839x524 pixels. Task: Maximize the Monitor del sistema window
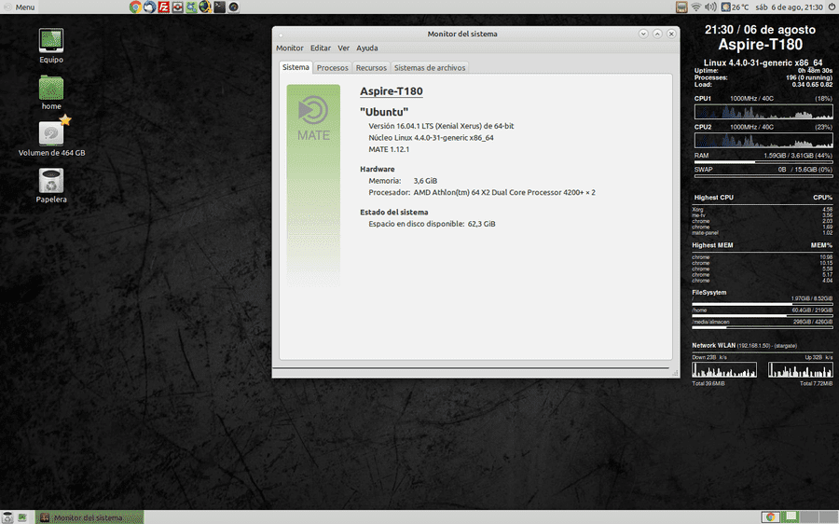pos(657,34)
